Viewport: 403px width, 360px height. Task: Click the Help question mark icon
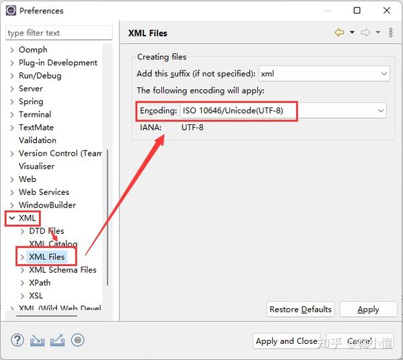point(17,341)
